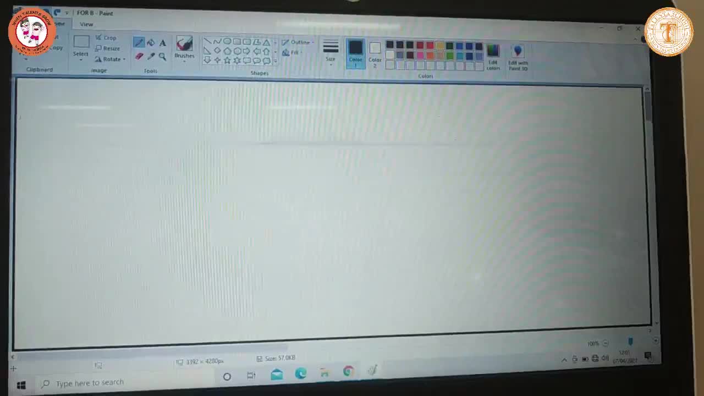The width and height of the screenshot is (704, 396).
Task: Select the Pencil tool
Action: [x=139, y=42]
